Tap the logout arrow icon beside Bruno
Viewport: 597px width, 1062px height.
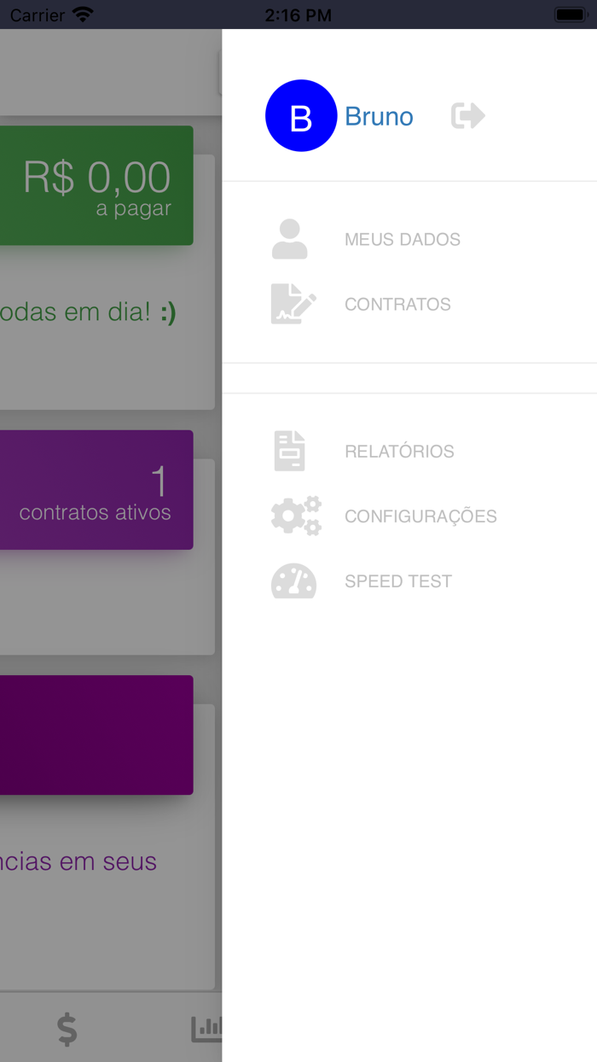[x=468, y=115]
